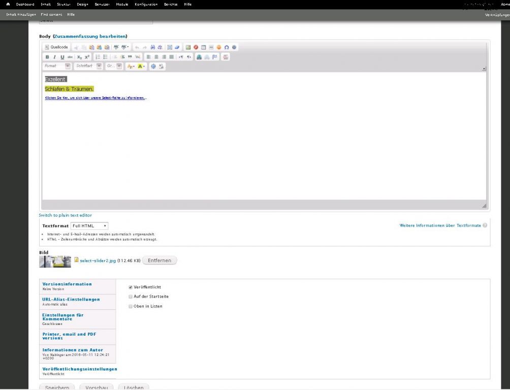Open the Schriftart font dropdown

click(x=88, y=66)
